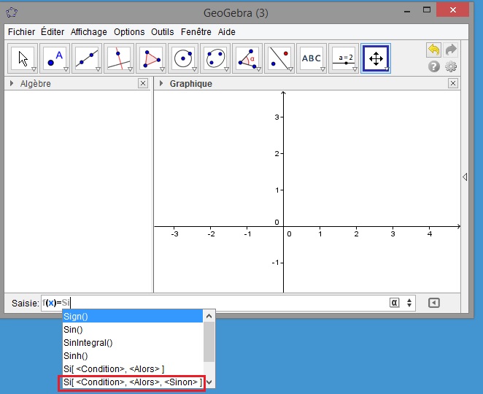Select the Perpendicular line tool

(x=119, y=58)
